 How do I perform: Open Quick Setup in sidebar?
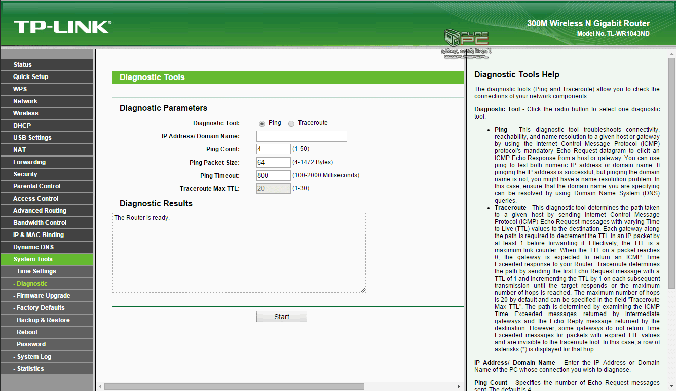(x=47, y=77)
